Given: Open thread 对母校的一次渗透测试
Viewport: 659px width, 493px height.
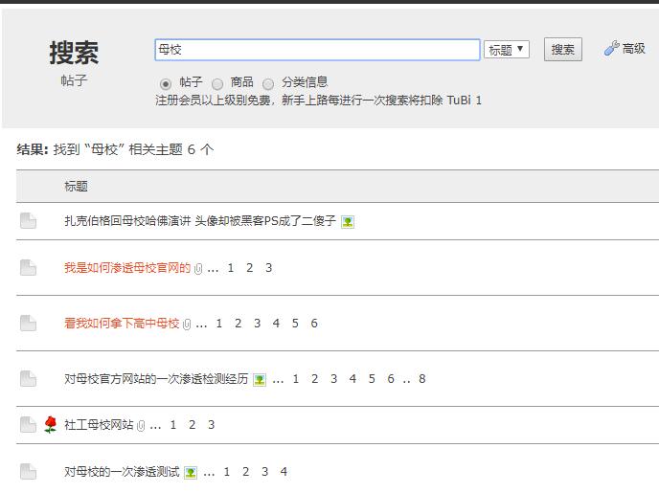Looking at the screenshot, I should pyautogui.click(x=122, y=472).
